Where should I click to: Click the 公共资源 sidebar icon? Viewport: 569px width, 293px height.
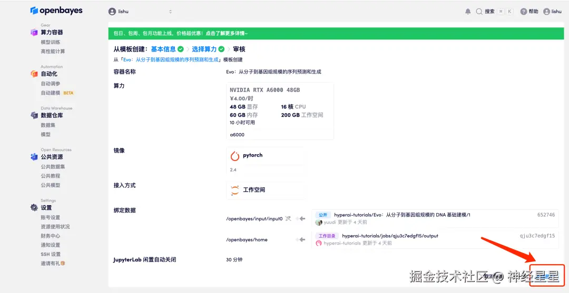34,157
